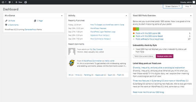196x102 pixels.
Task: Filter comments by Approved (2)
Action: coord(100,75)
